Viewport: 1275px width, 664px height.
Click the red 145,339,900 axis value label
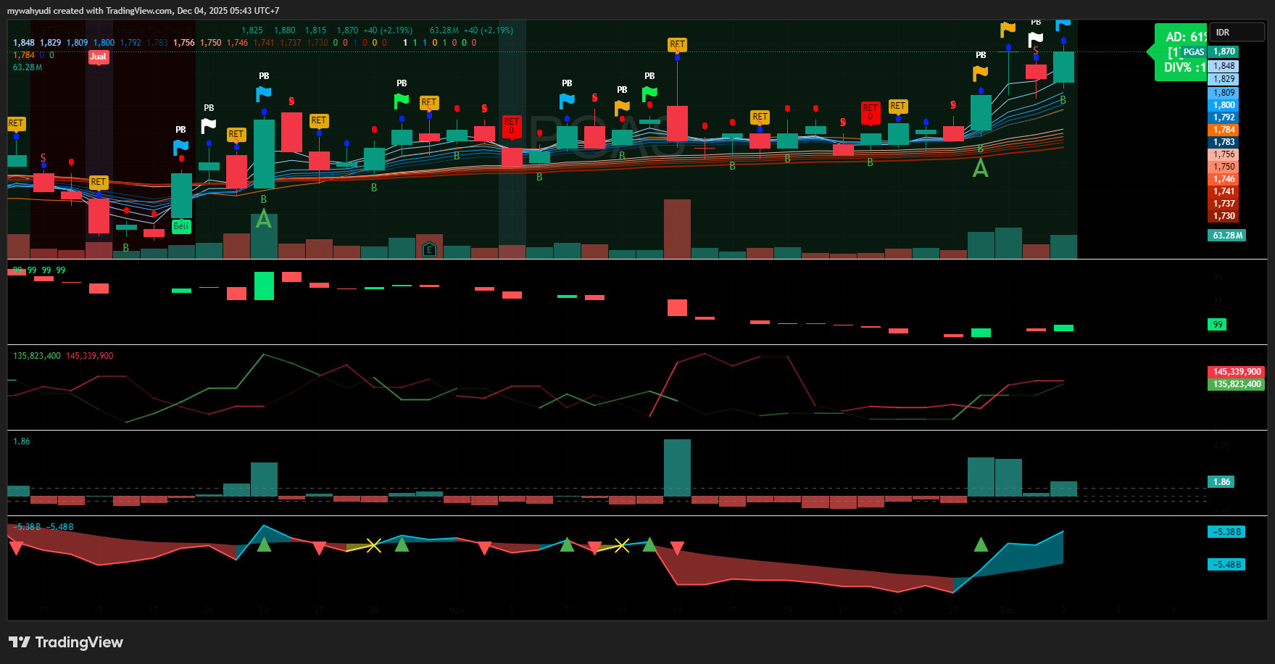(x=1237, y=372)
